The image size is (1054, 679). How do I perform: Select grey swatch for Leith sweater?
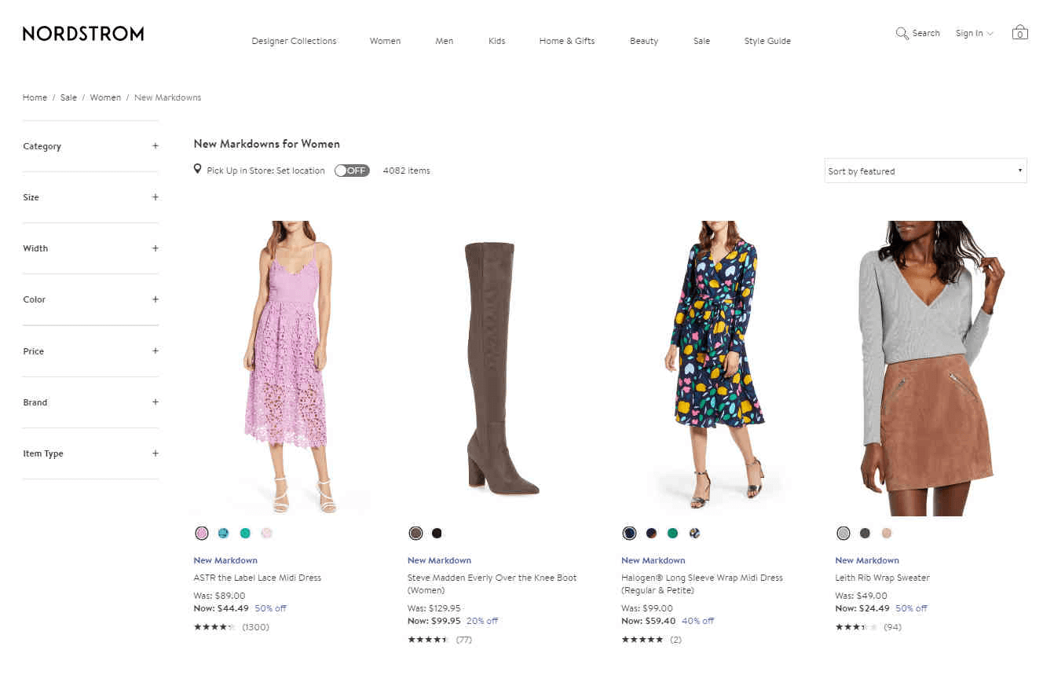[844, 533]
